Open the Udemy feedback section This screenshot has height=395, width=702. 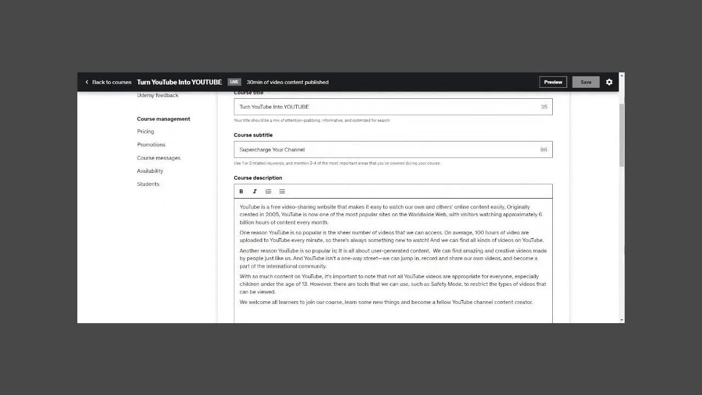tap(157, 95)
